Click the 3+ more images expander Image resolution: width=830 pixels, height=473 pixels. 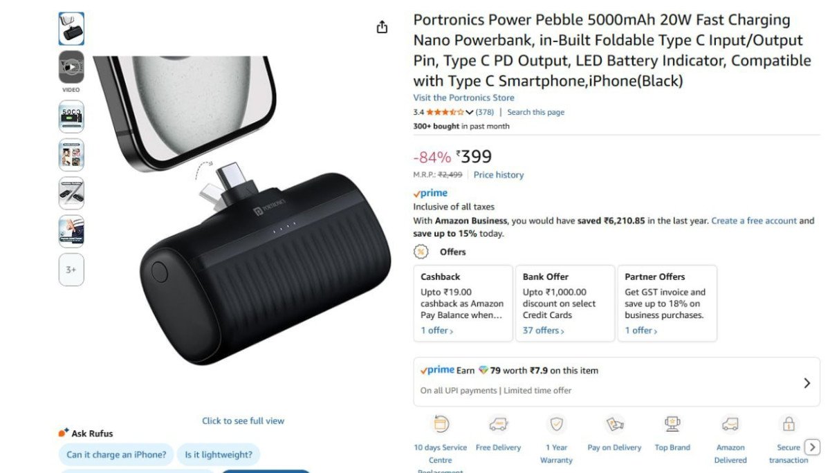pyautogui.click(x=71, y=270)
